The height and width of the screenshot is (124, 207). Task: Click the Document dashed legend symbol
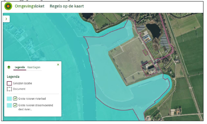[x=9, y=89]
